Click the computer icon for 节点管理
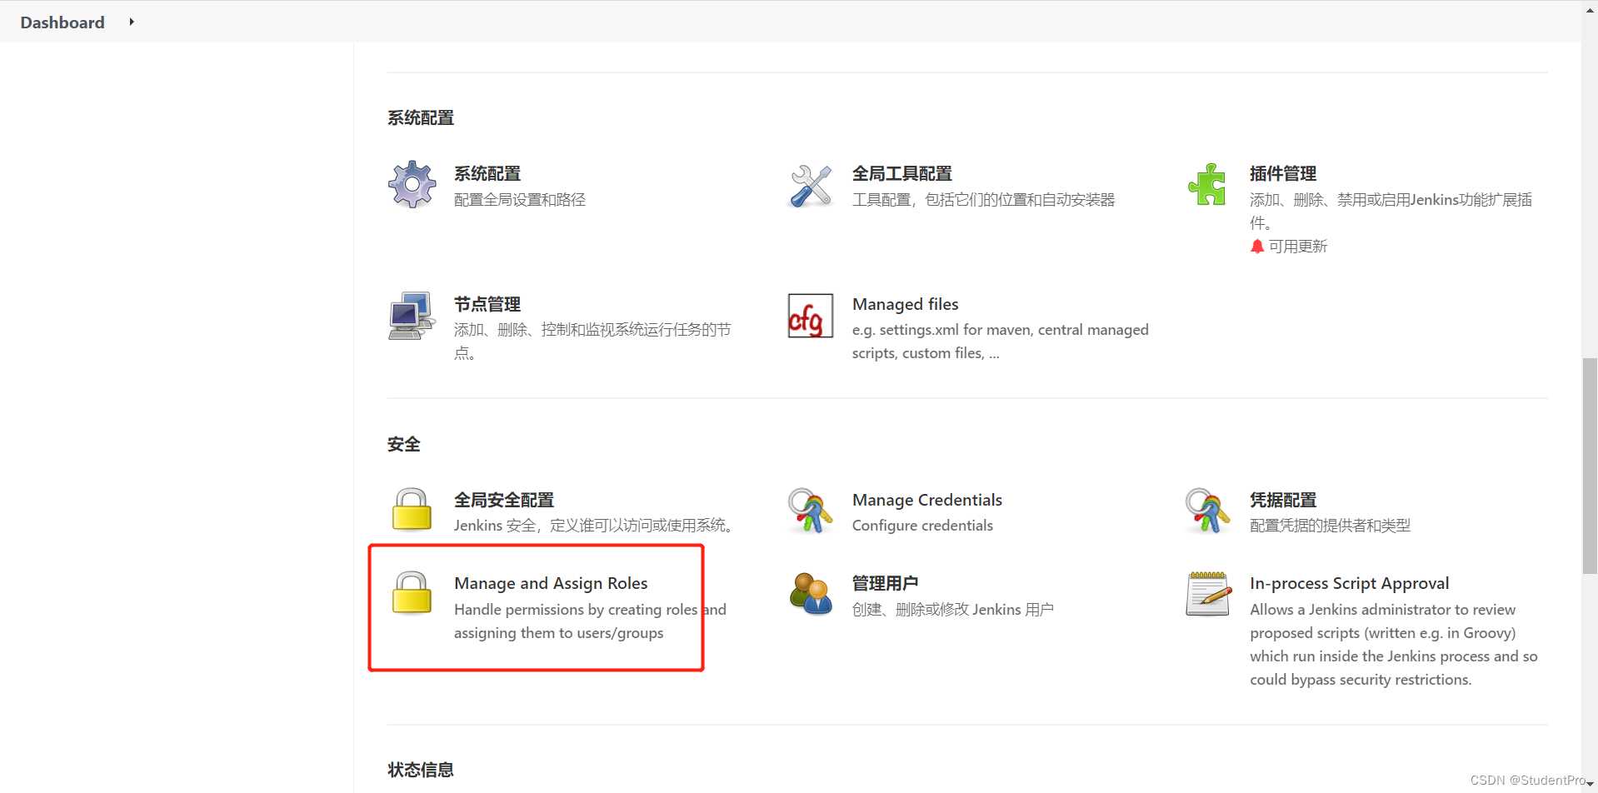 tap(412, 316)
